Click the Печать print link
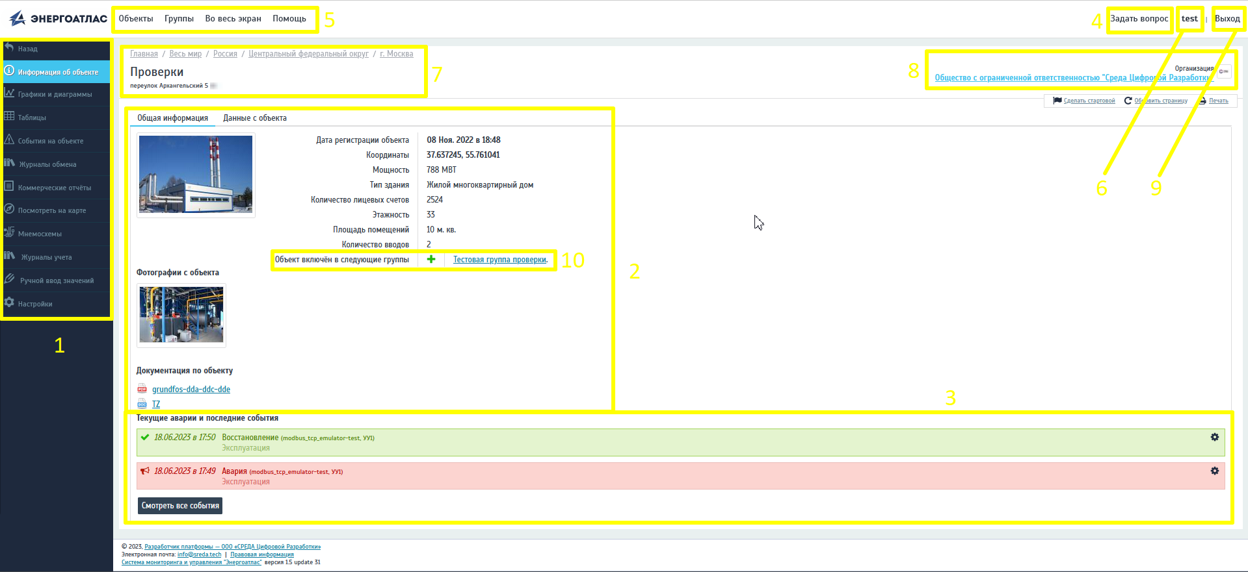 tap(1218, 101)
